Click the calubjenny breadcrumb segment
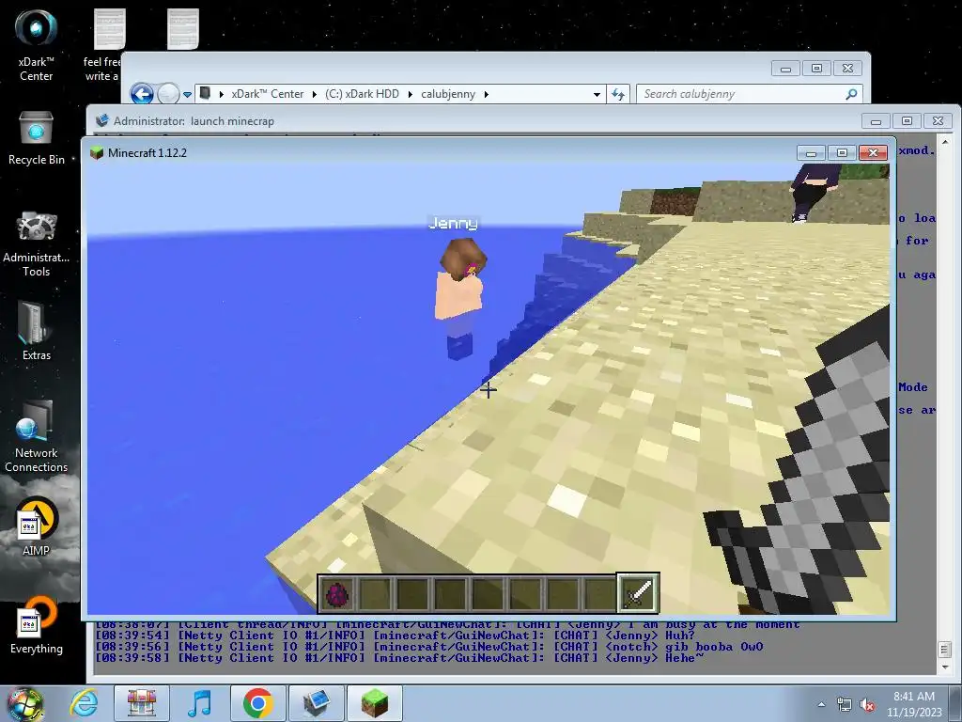The width and height of the screenshot is (962, 722). 448,94
